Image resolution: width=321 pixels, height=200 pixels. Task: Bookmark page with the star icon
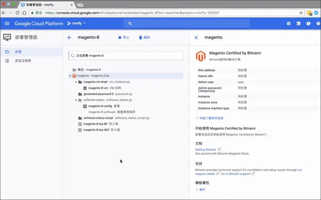[301, 13]
